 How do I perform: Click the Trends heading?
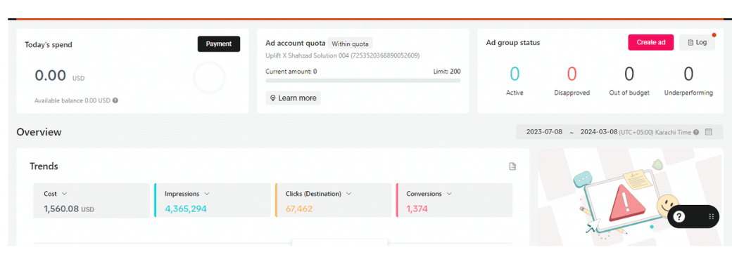[44, 166]
